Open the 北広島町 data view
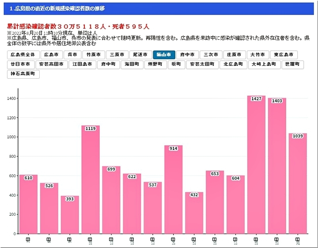318x248 pixels. coord(233,65)
